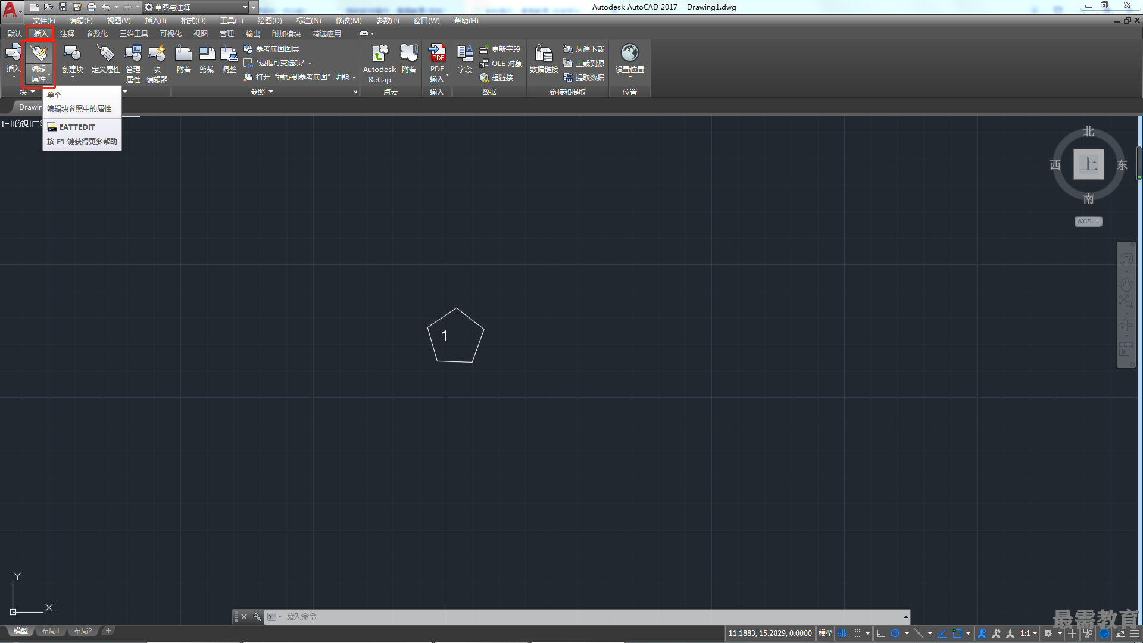Undo the last action
Screen dimensions: 1143x643
coord(105,7)
